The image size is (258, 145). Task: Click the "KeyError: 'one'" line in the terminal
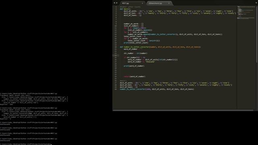click(x=7, y=104)
